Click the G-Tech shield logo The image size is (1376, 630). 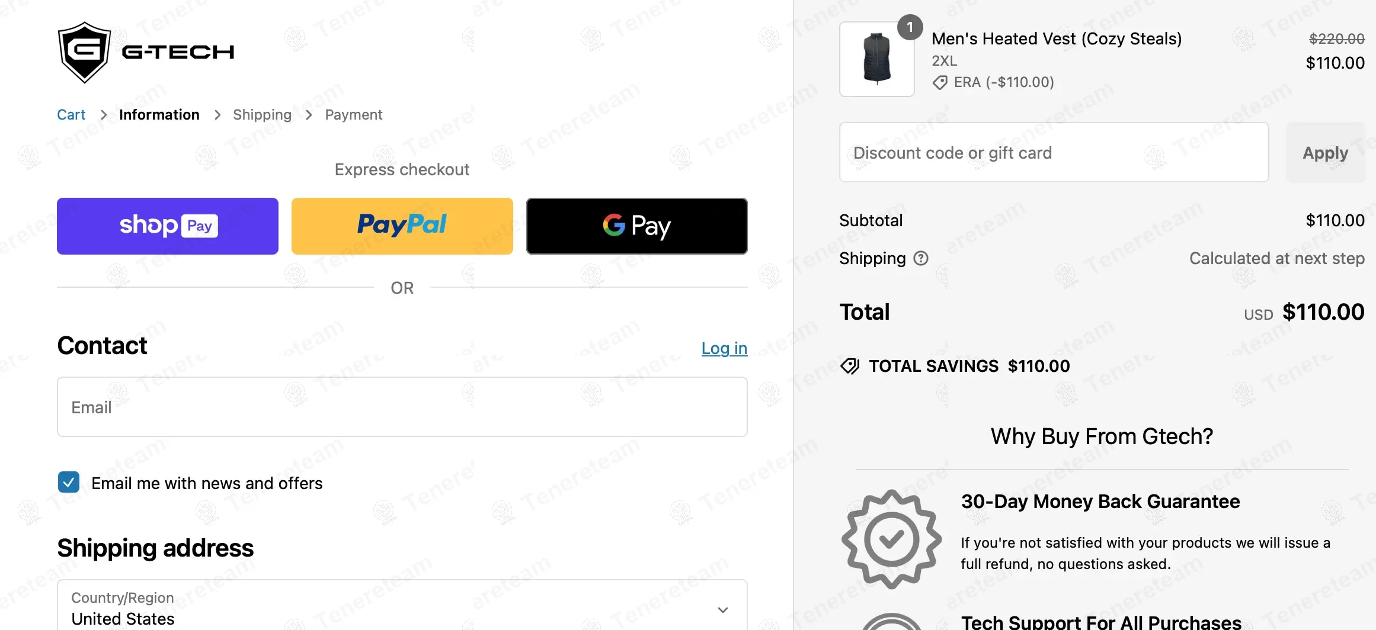tap(85, 52)
